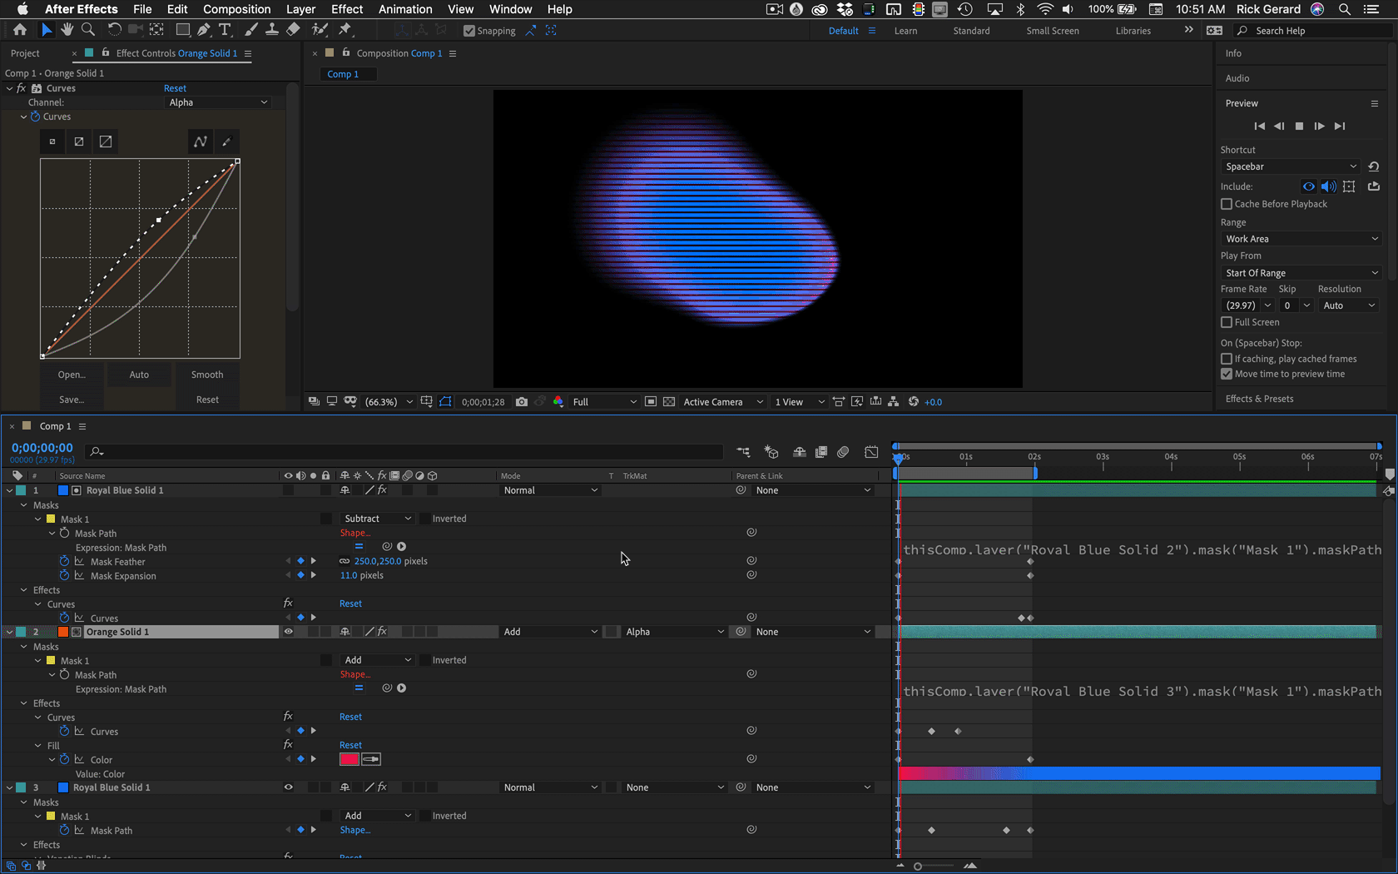Image resolution: width=1398 pixels, height=874 pixels.
Task: Open the Effect menu
Action: (x=347, y=9)
